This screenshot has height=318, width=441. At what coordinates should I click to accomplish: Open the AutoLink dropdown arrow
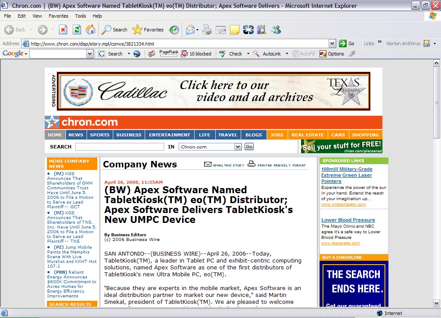point(287,54)
